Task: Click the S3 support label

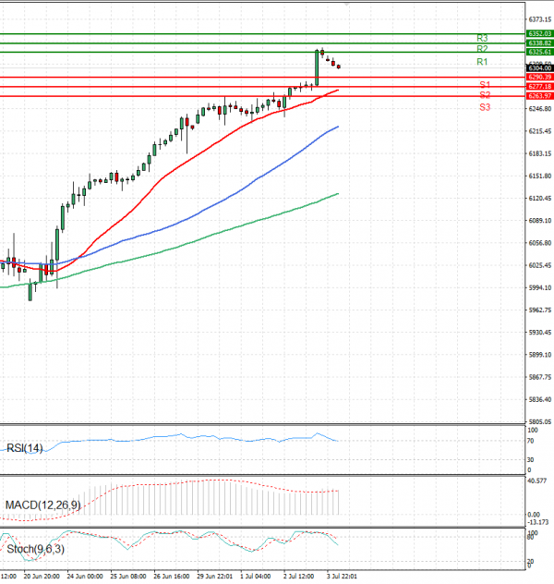Action: 485,107
